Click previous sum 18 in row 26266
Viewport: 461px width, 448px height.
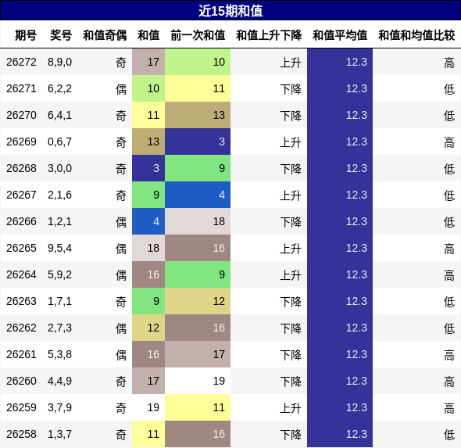pyautogui.click(x=198, y=221)
